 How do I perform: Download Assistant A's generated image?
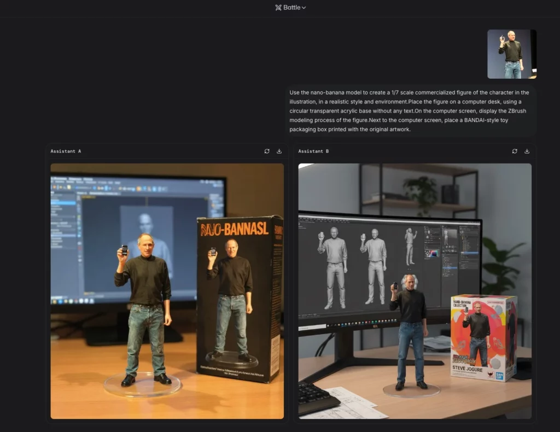(x=279, y=151)
